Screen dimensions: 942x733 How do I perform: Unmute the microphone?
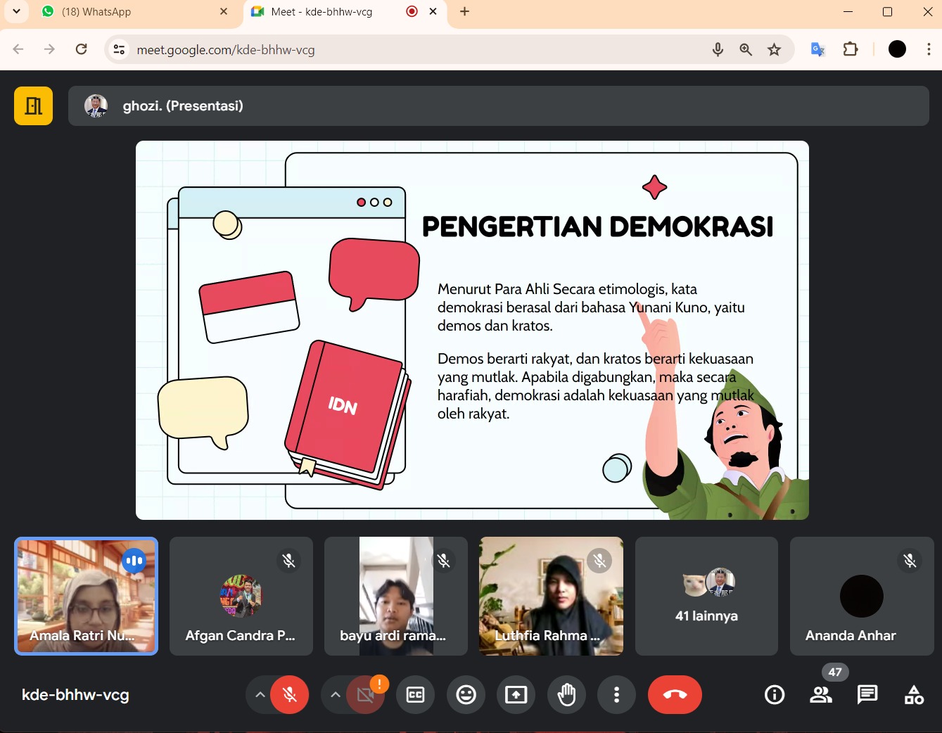289,695
